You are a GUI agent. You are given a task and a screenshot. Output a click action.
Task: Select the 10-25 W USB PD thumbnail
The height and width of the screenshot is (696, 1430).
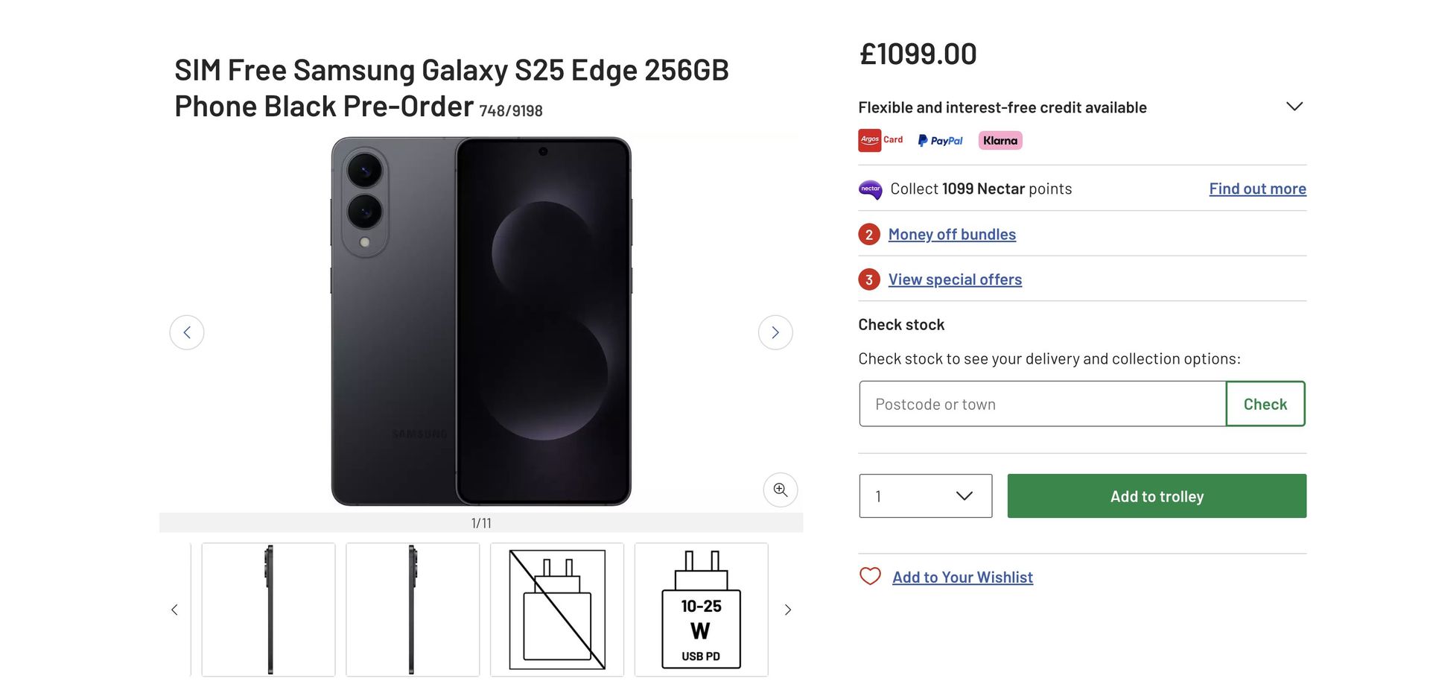click(x=701, y=610)
